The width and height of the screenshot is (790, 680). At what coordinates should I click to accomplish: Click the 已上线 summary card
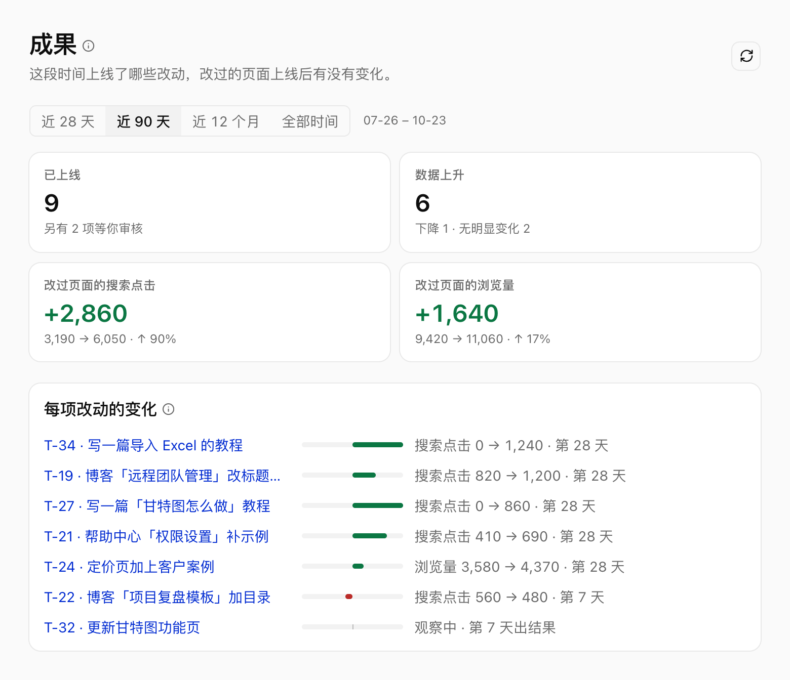pyautogui.click(x=210, y=202)
